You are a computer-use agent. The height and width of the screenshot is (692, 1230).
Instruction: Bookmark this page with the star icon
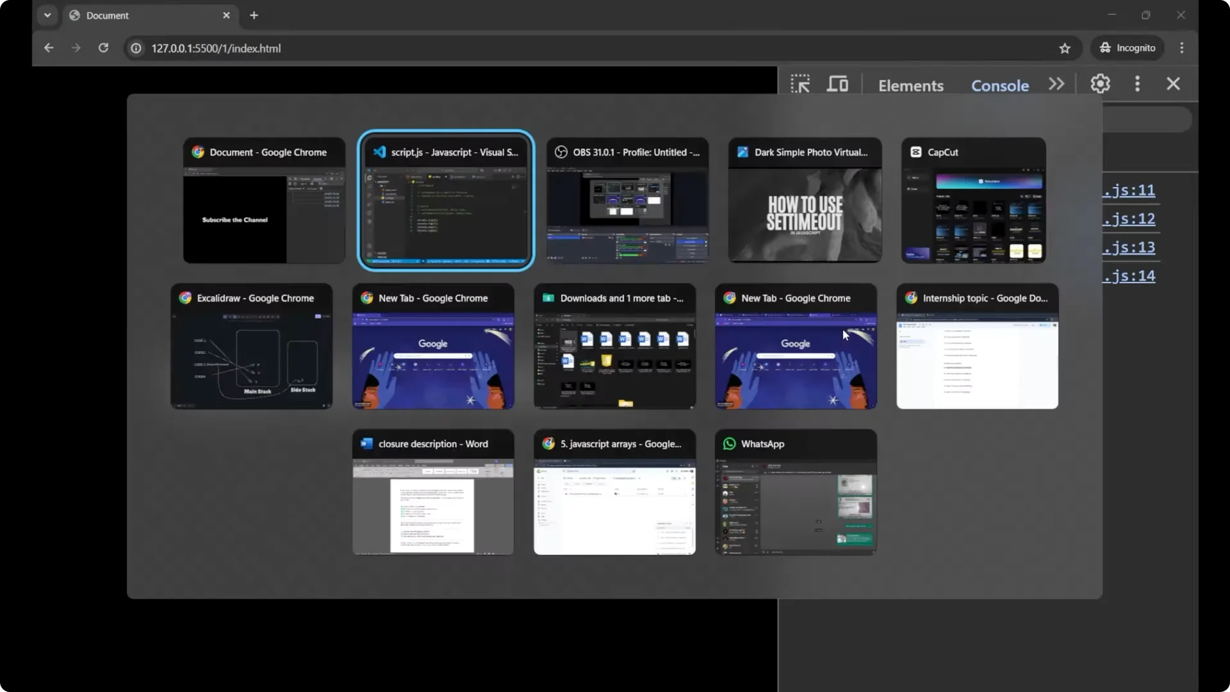pos(1065,48)
